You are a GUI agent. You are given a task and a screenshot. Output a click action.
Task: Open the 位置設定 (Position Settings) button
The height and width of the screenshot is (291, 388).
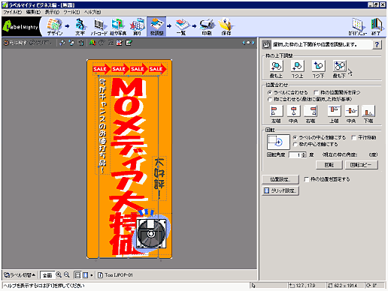pos(280,179)
